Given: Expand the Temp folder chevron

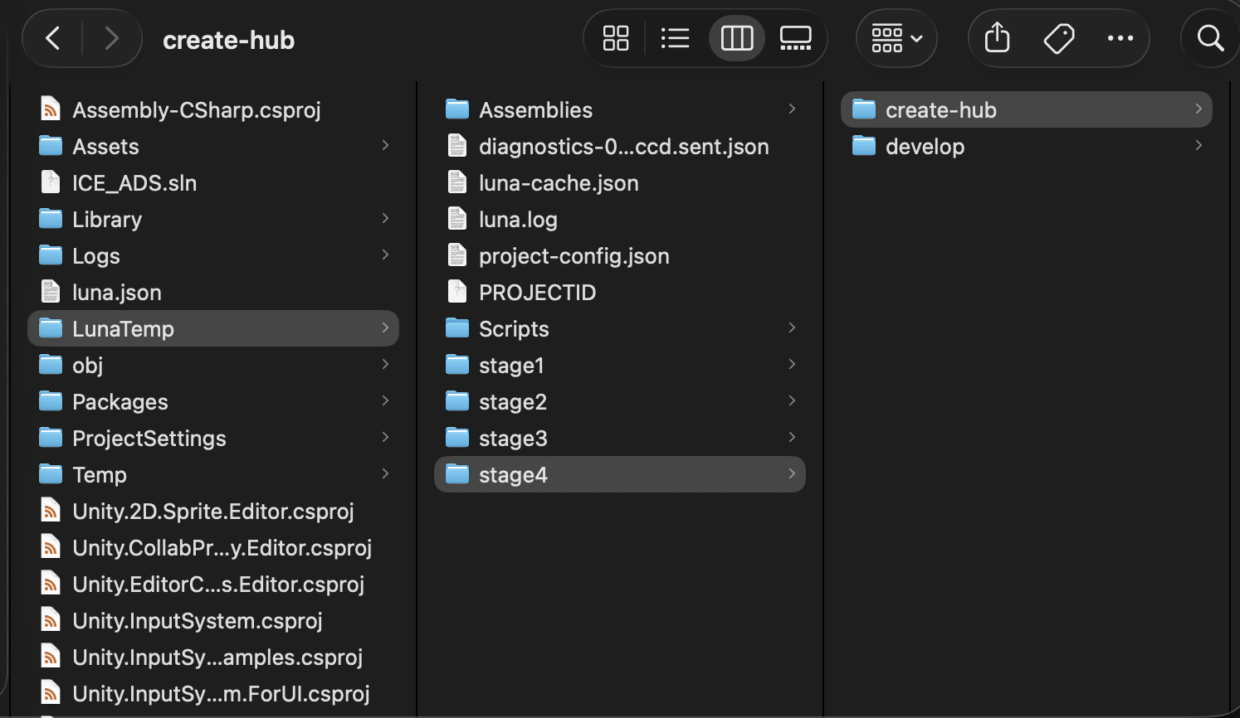Looking at the screenshot, I should click(x=385, y=473).
